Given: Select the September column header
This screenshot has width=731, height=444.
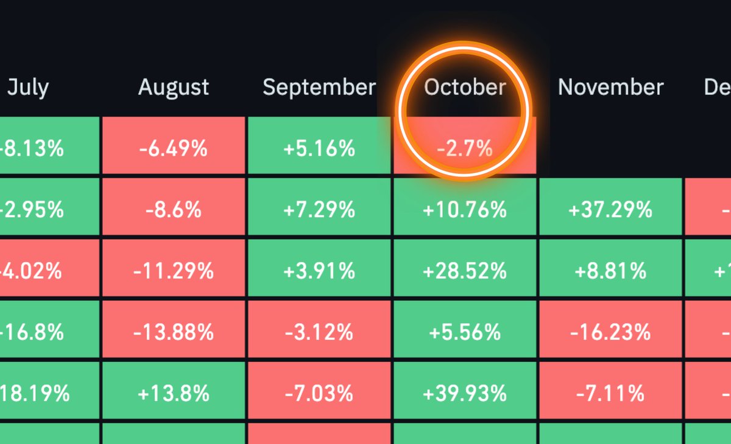Looking at the screenshot, I should point(319,88).
